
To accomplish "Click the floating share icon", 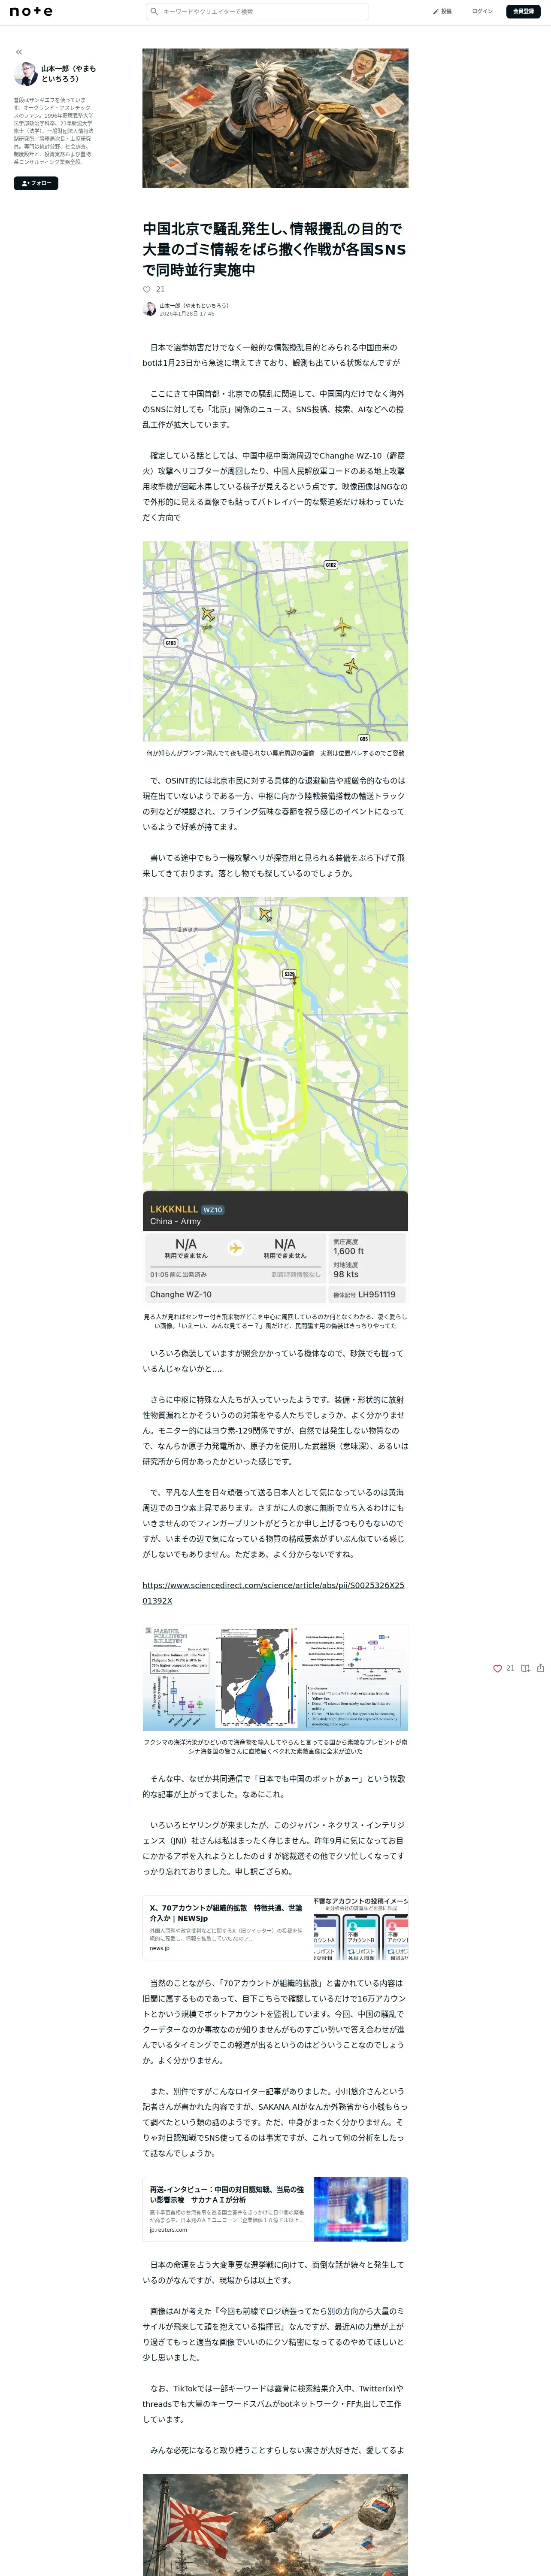I will click(x=541, y=1668).
